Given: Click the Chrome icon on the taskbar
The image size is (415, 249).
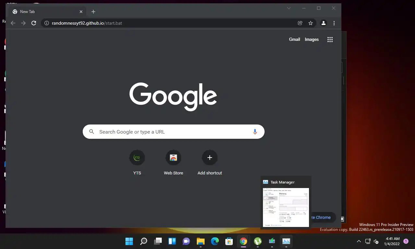Looking at the screenshot, I should (x=243, y=241).
